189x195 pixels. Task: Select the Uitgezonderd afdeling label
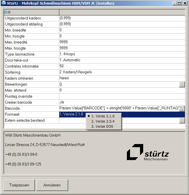tap(24, 24)
